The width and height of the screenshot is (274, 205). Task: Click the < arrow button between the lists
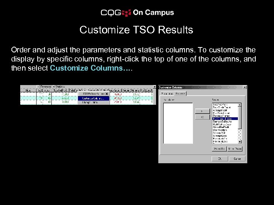202,117
